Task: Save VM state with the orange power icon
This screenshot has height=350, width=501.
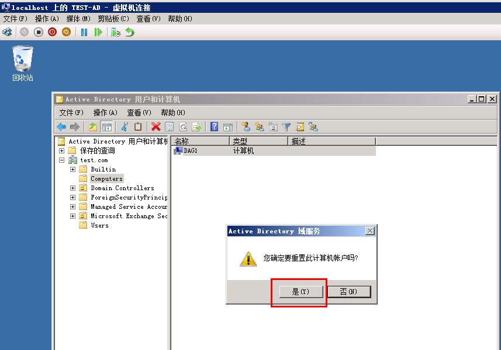Action: 67,32
